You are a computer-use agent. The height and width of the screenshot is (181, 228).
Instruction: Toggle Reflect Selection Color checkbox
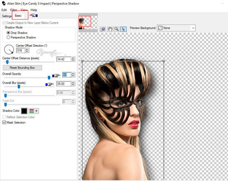(x=4, y=117)
